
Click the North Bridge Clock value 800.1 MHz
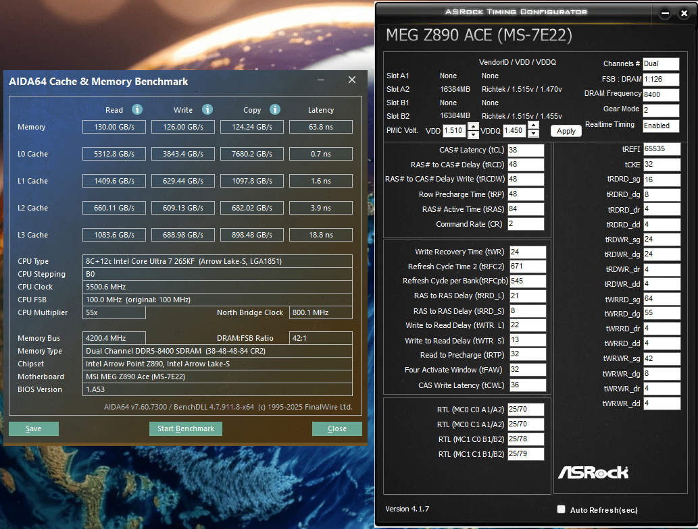pos(321,312)
